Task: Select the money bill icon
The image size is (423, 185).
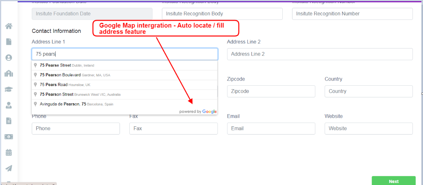Action: click(x=9, y=137)
